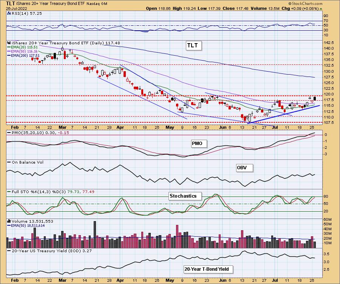Click the TLT ticker symbol in header
This screenshot has height=284, width=340.
tap(11, 3)
